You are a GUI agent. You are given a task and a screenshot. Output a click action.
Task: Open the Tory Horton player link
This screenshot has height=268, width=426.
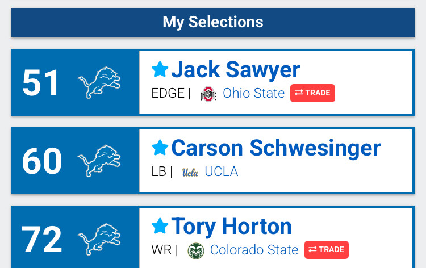pos(231,227)
